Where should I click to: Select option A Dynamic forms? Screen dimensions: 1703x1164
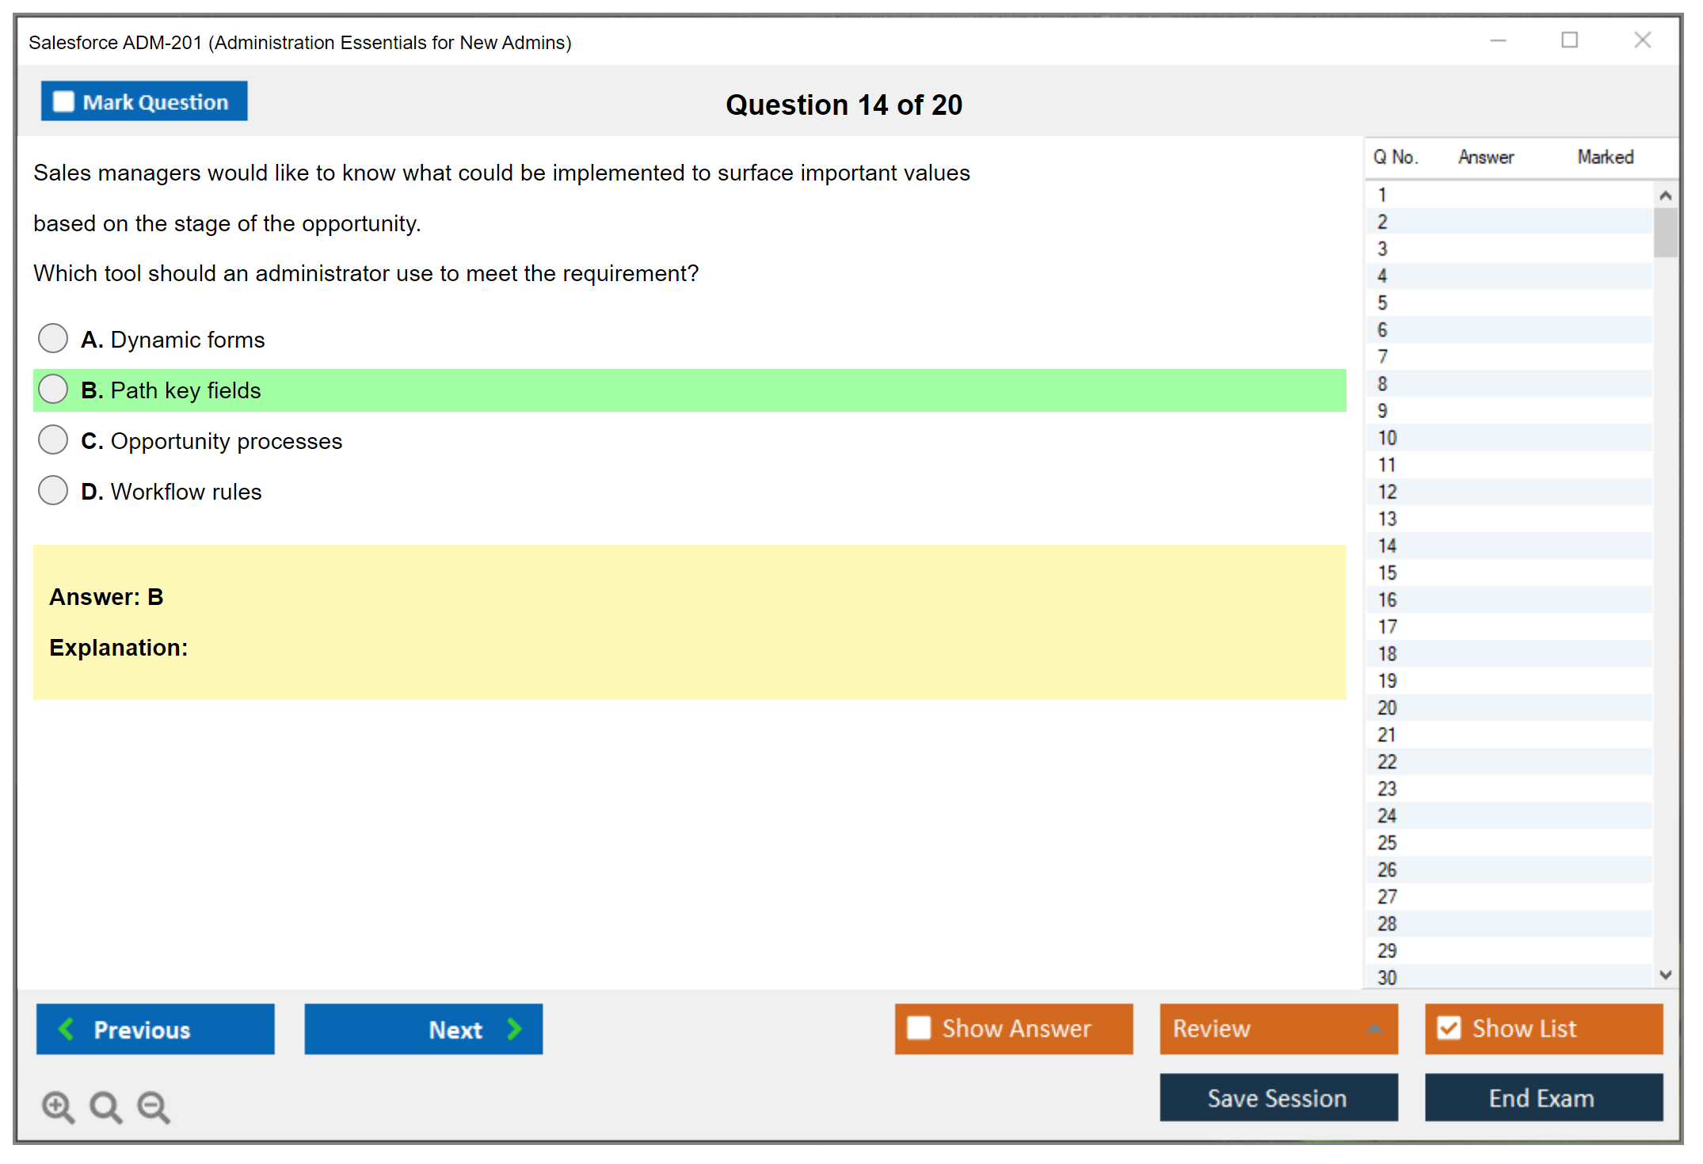point(53,339)
